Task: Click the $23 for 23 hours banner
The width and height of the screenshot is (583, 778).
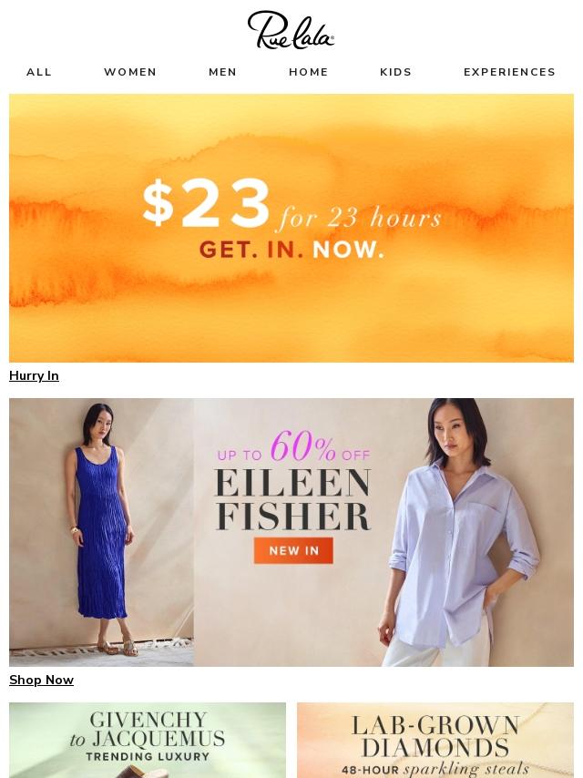Action: click(291, 228)
